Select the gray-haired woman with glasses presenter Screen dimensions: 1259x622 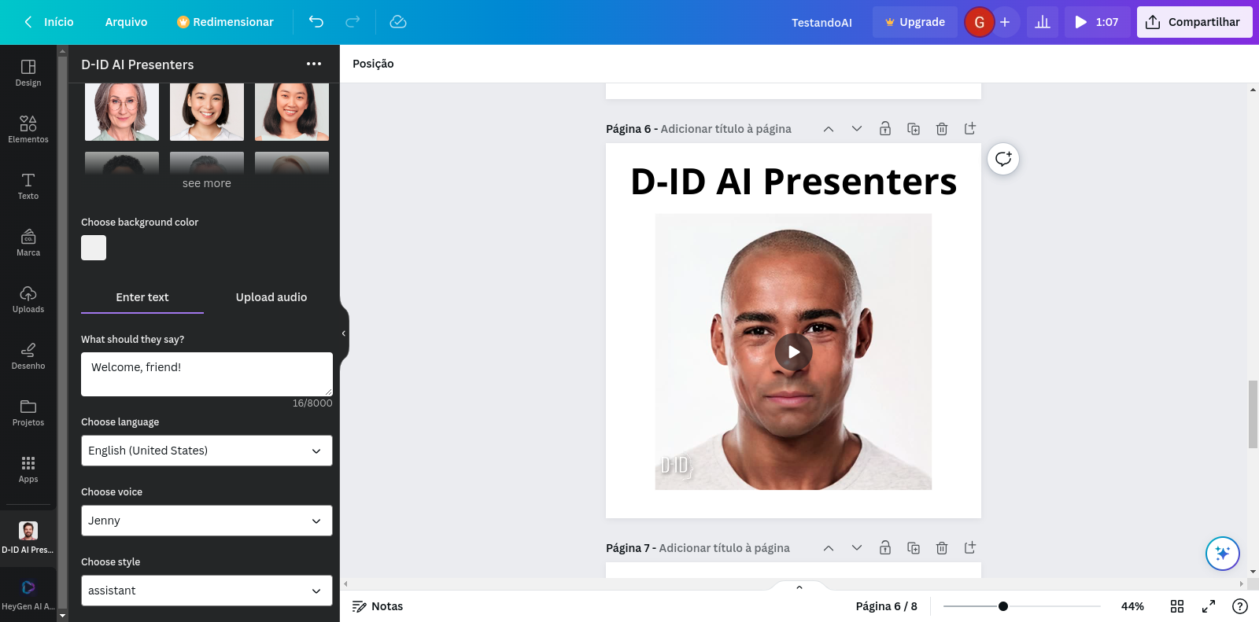pos(122,112)
